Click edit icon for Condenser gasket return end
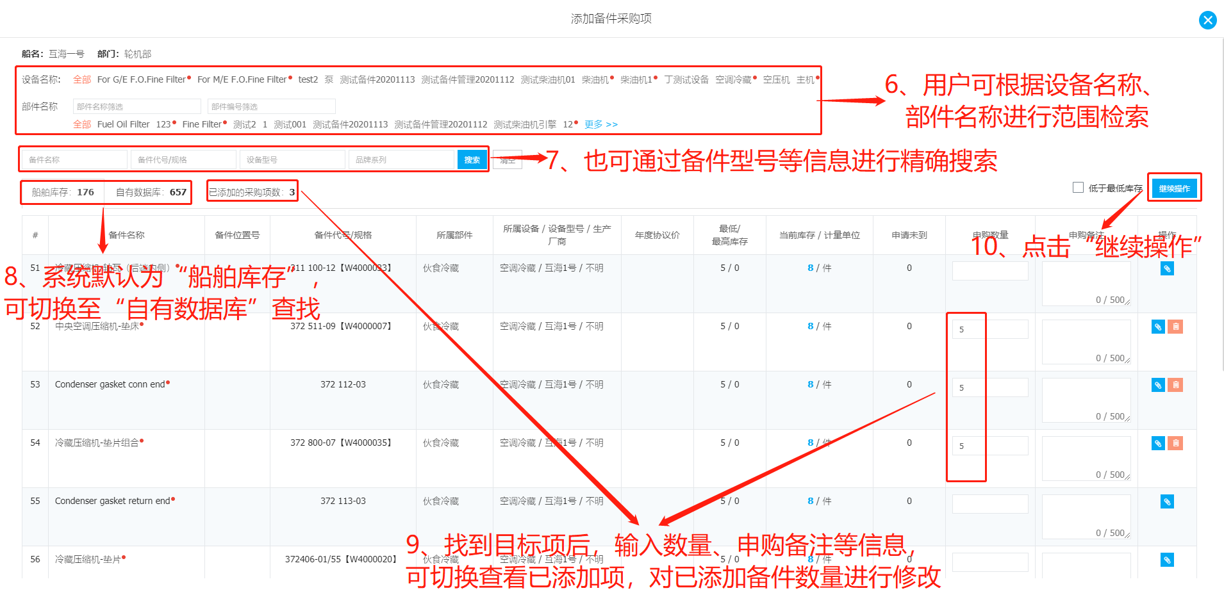The width and height of the screenshot is (1224, 602). pos(1167,502)
